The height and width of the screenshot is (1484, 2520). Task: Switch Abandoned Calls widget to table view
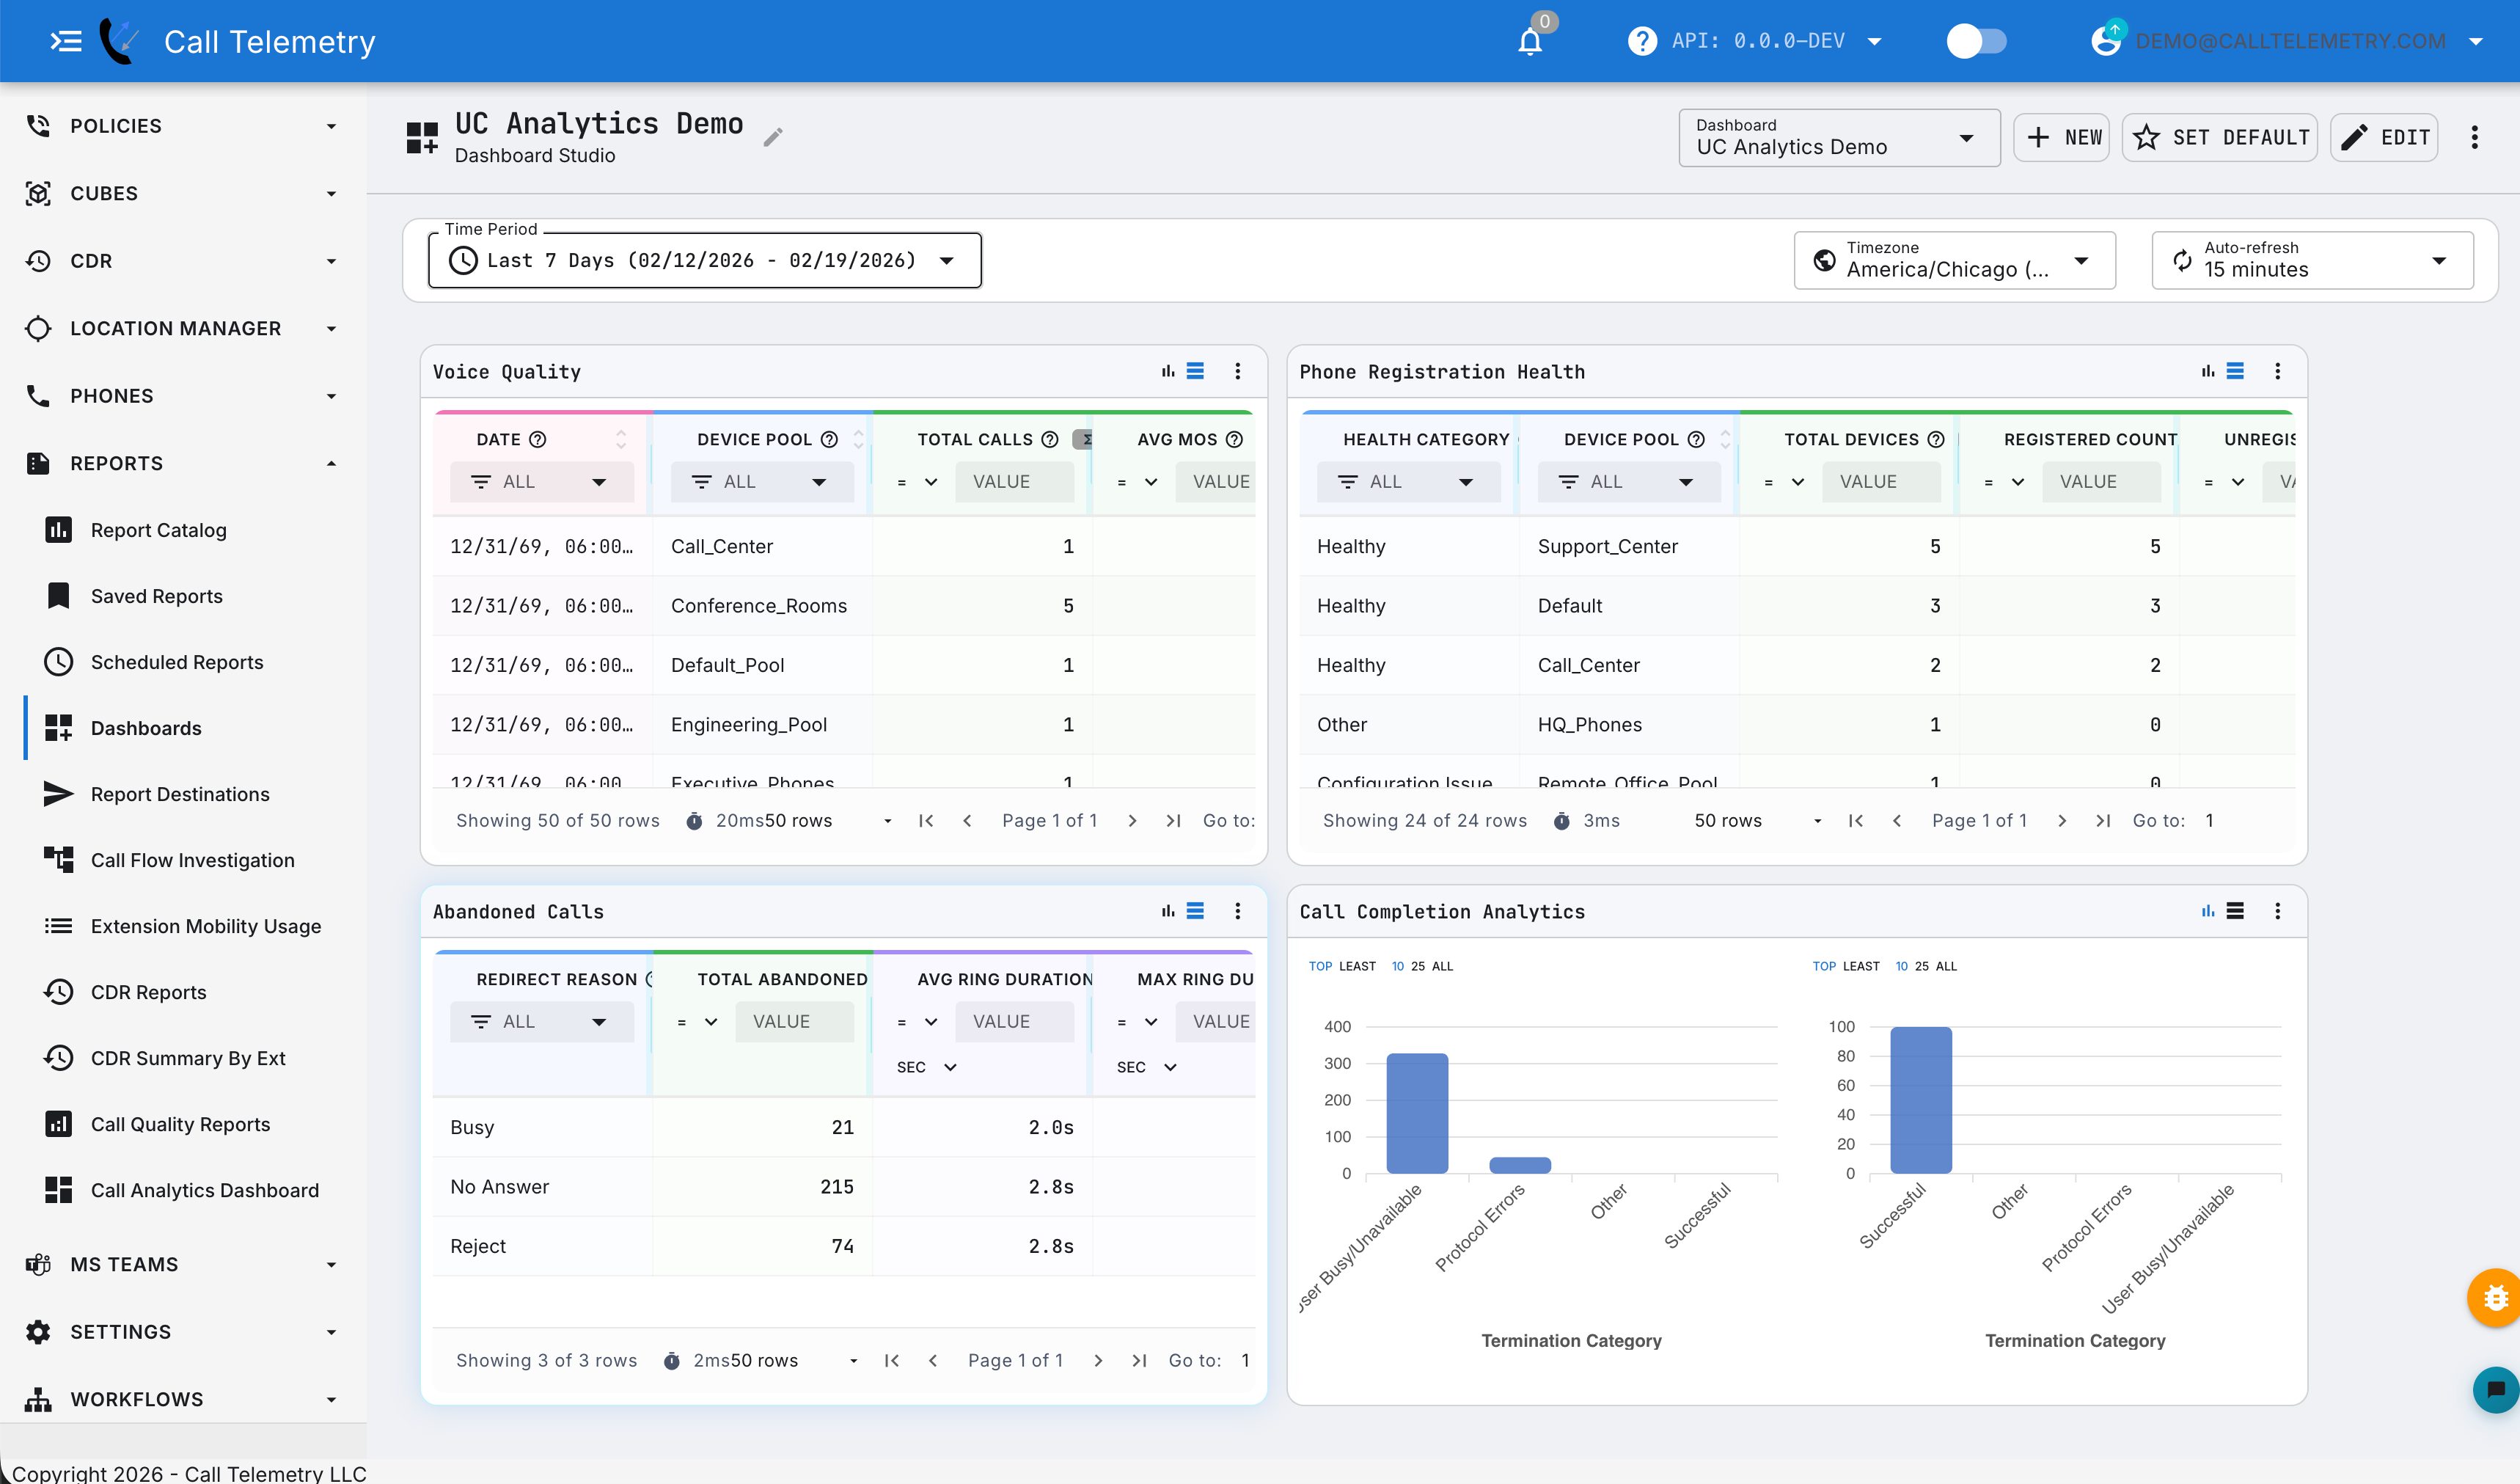[x=1195, y=911]
